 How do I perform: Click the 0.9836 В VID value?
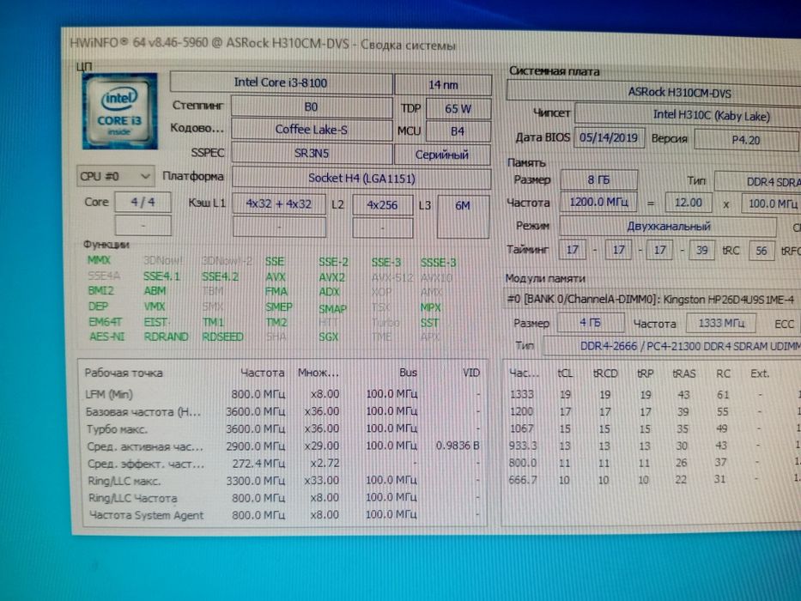[x=458, y=446]
